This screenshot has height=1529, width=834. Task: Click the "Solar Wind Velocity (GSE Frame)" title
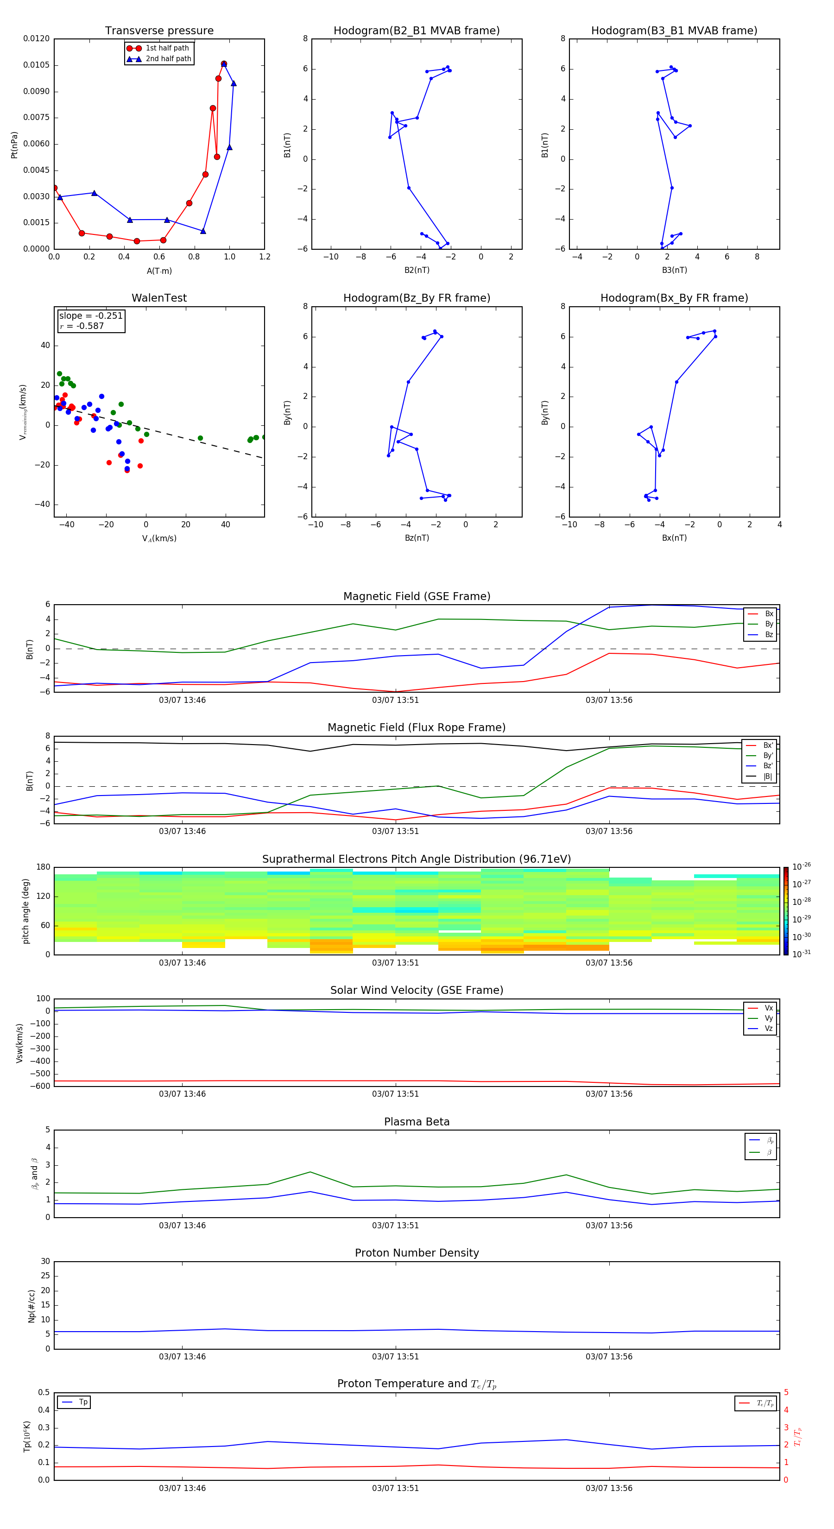[x=417, y=990]
